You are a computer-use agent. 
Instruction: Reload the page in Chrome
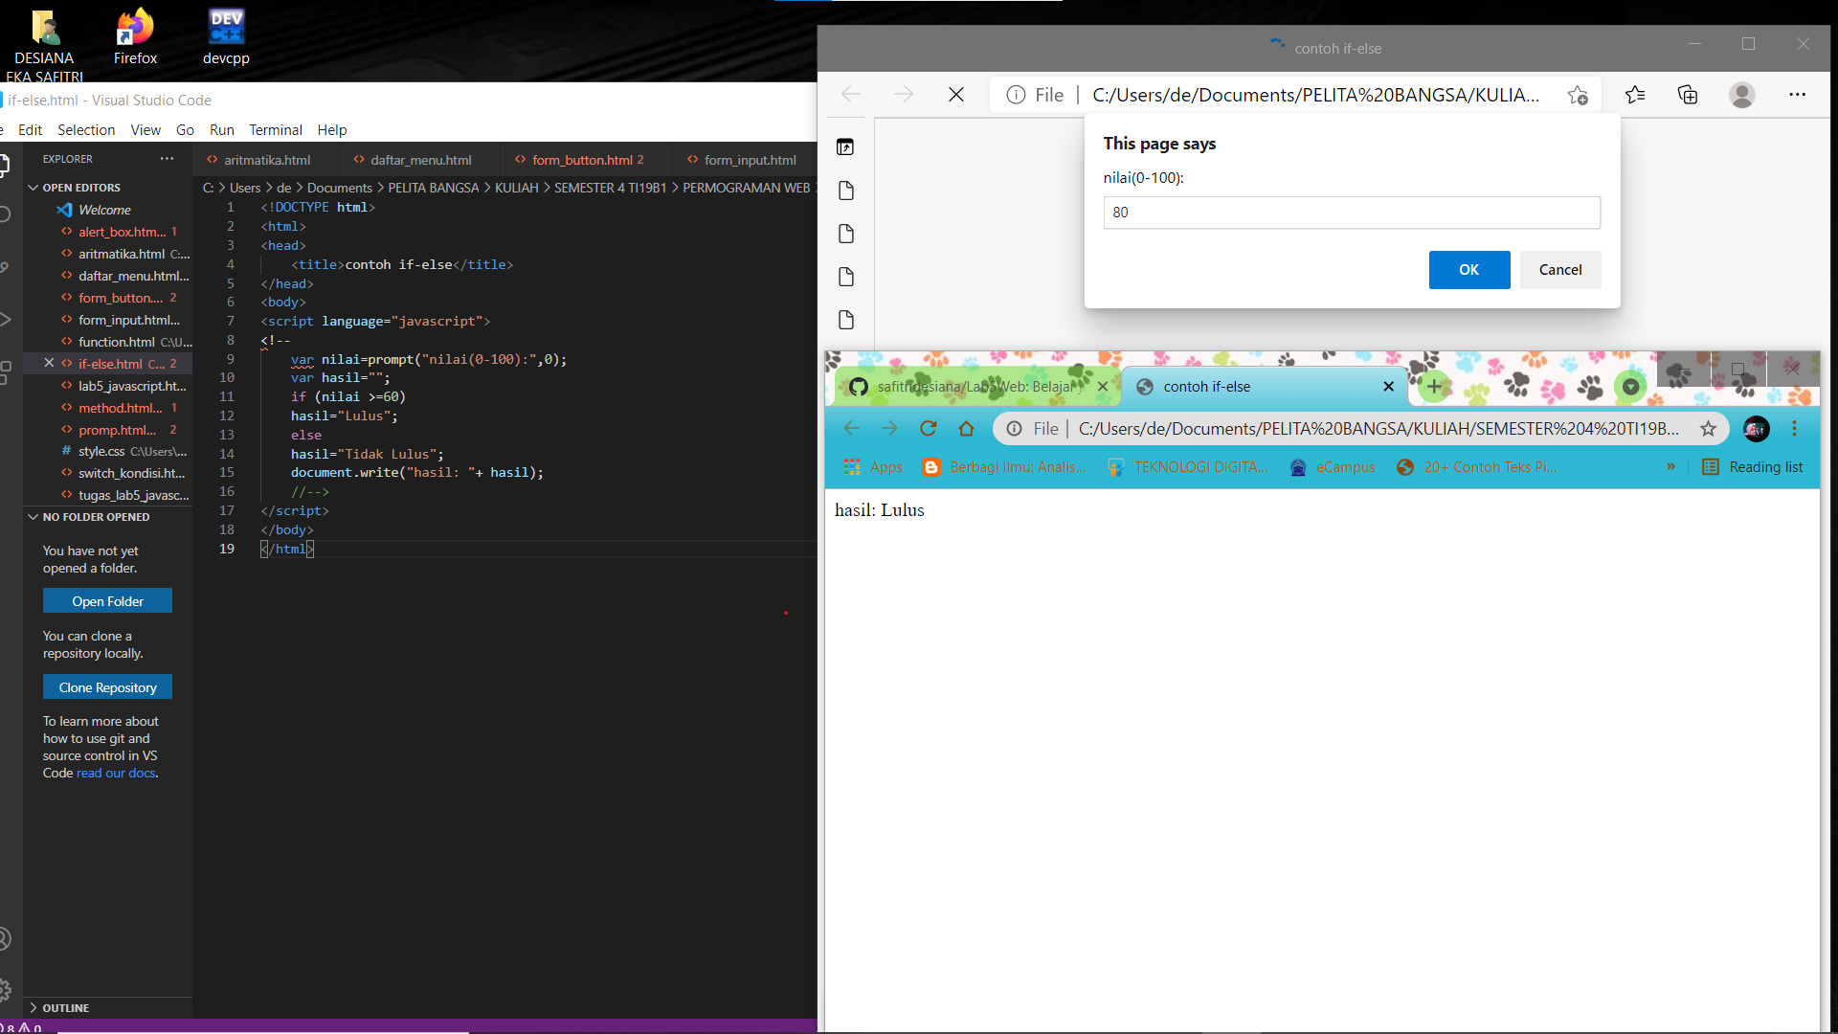928,429
